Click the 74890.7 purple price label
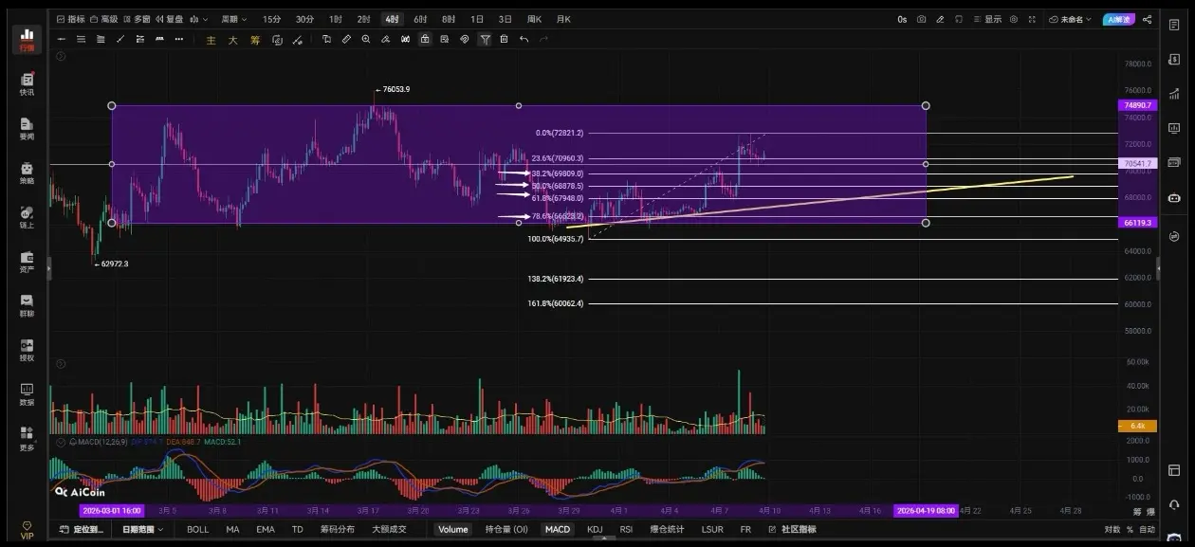 pyautogui.click(x=1138, y=105)
